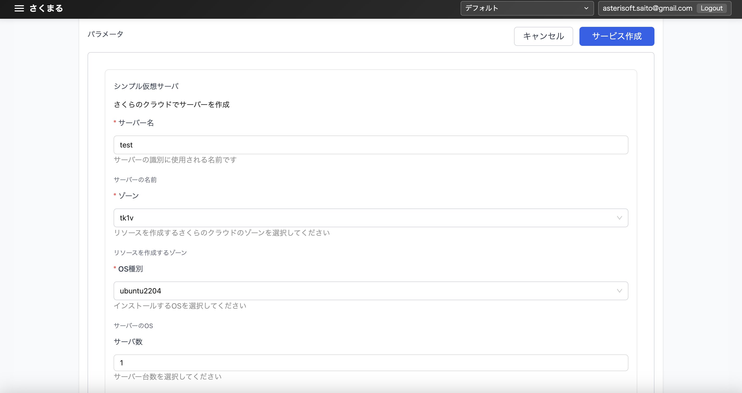
Task: Open the ゾーン dropdown showing tk1v
Action: (371, 218)
